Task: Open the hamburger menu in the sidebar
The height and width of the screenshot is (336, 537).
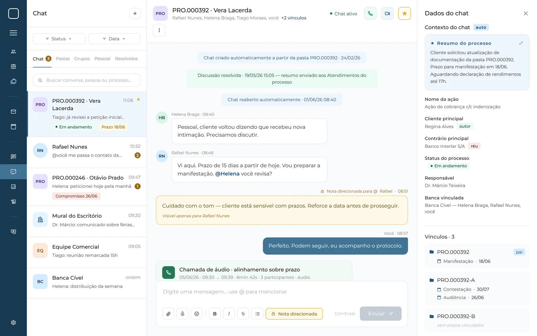Action: point(13,33)
